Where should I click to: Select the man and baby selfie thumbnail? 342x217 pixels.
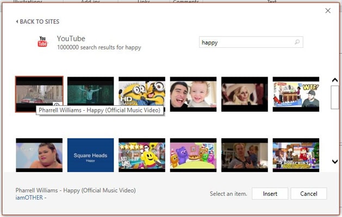[193, 94]
